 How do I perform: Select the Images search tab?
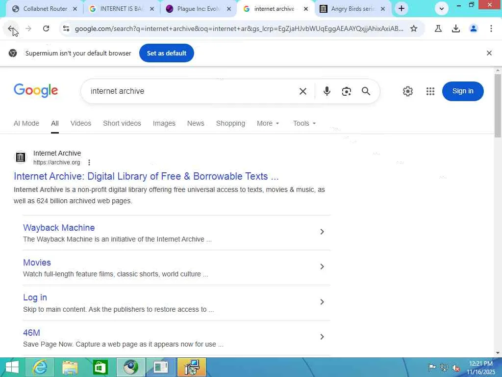(x=164, y=123)
